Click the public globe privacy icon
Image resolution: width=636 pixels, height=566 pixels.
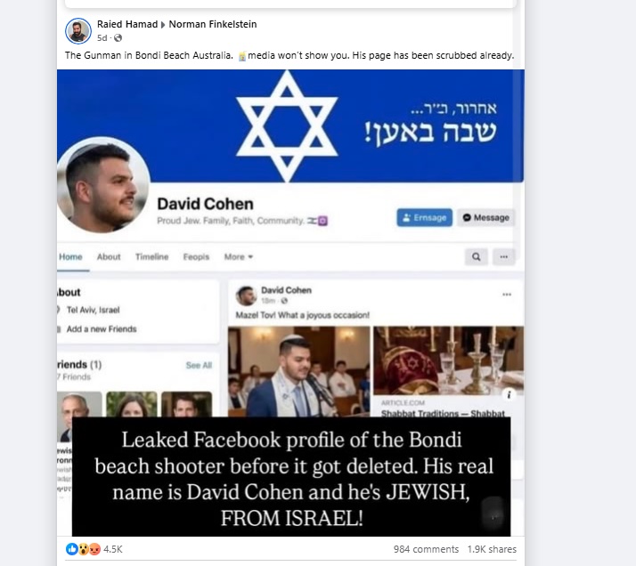click(x=118, y=38)
